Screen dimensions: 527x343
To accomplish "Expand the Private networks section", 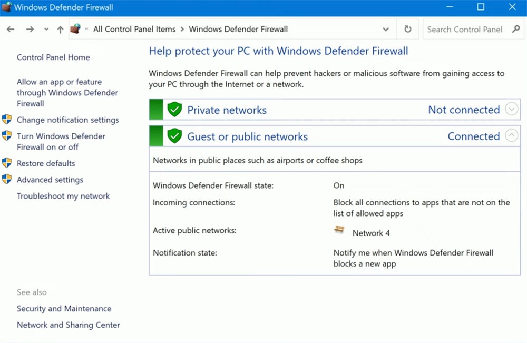I will [511, 110].
